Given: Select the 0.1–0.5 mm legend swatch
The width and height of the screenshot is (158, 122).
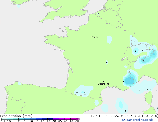Looking at the screenshot, I should [x=4, y=119].
